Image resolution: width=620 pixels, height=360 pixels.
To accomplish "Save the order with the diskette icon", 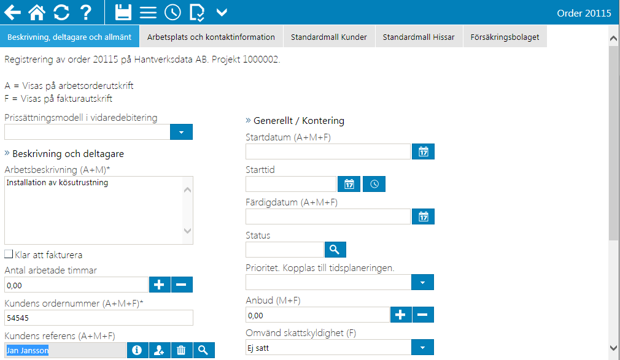I will [x=123, y=13].
